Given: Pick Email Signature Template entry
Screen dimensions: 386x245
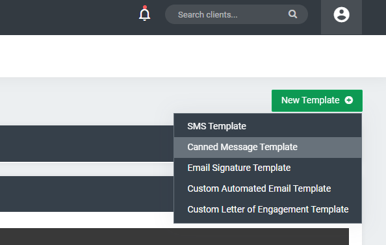Looking at the screenshot, I should click(268, 168).
